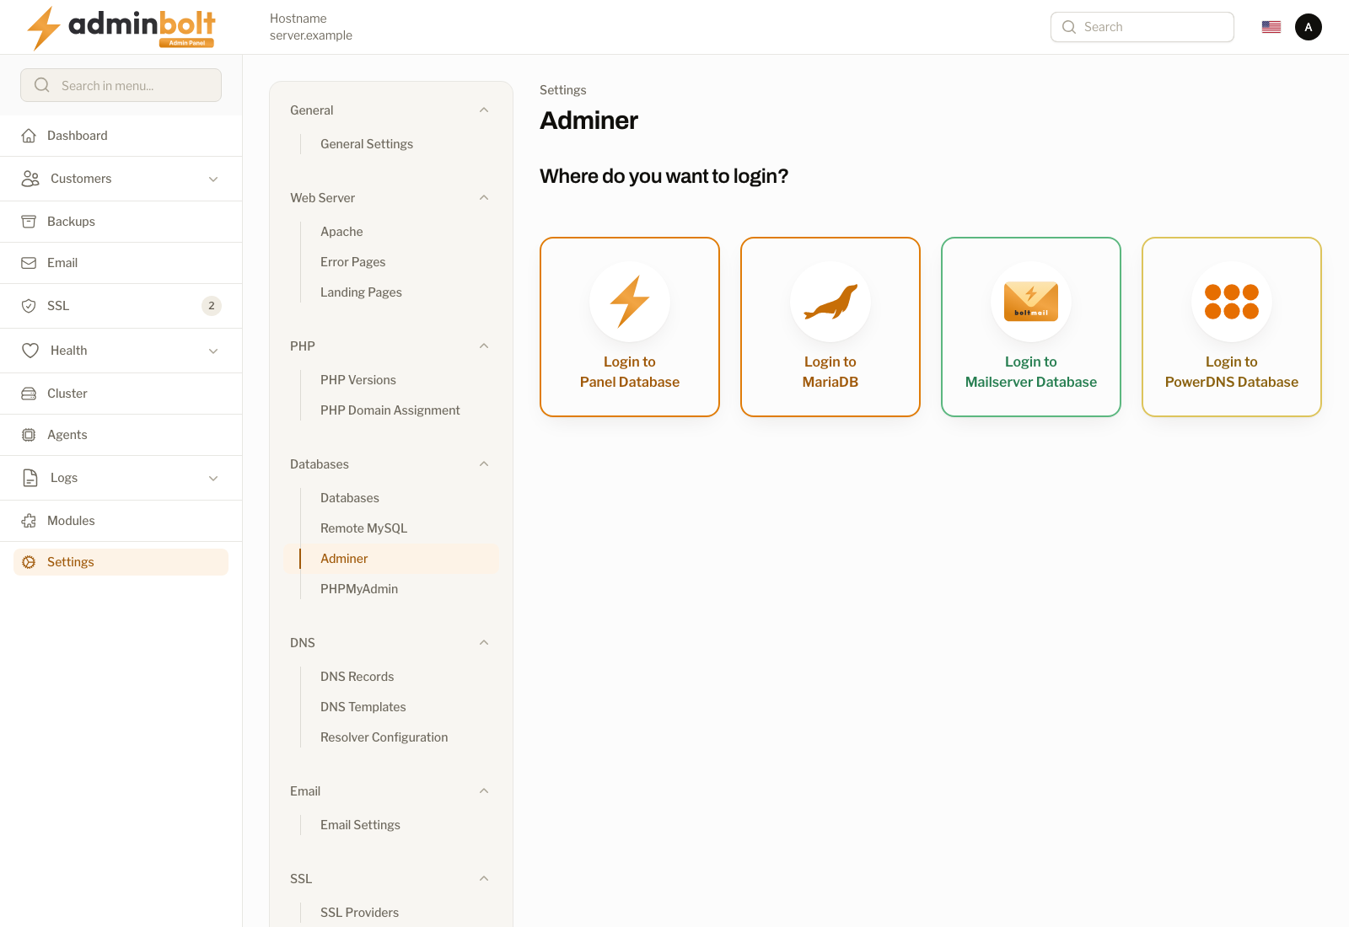Open the Dashboard page

tap(121, 136)
